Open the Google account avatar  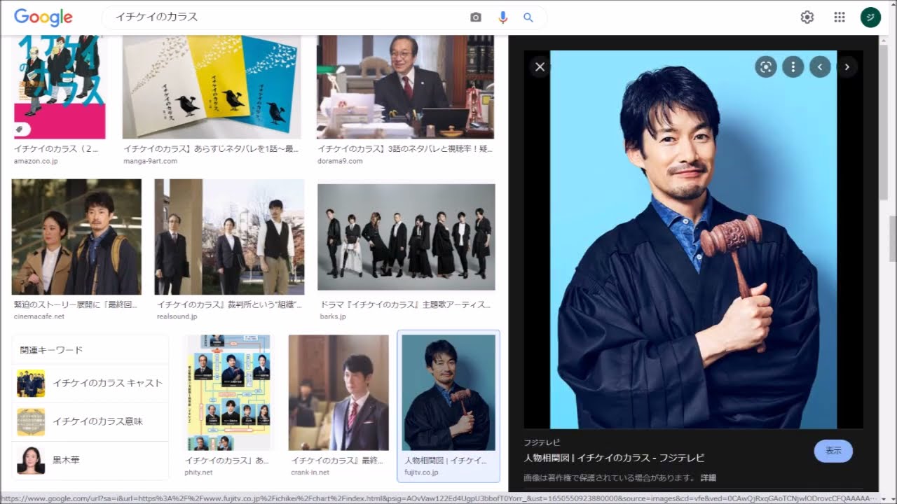point(870,17)
